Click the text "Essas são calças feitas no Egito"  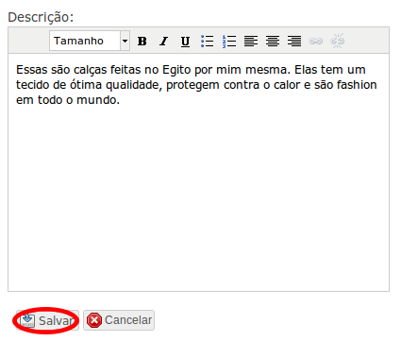104,70
